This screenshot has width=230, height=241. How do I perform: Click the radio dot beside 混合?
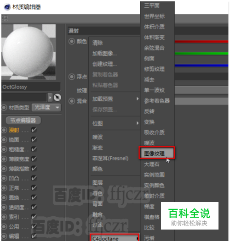pyautogui.click(x=72, y=101)
